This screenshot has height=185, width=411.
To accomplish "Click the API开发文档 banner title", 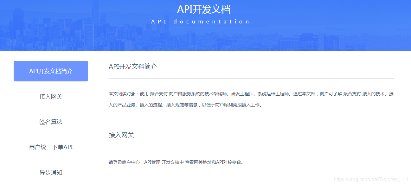I will pos(205,9).
